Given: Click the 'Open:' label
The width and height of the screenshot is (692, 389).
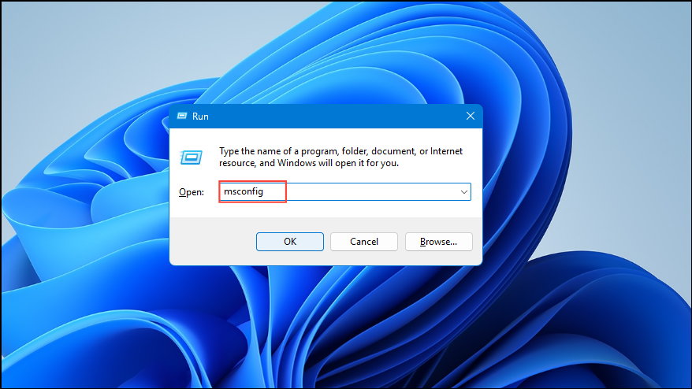Looking at the screenshot, I should (192, 192).
